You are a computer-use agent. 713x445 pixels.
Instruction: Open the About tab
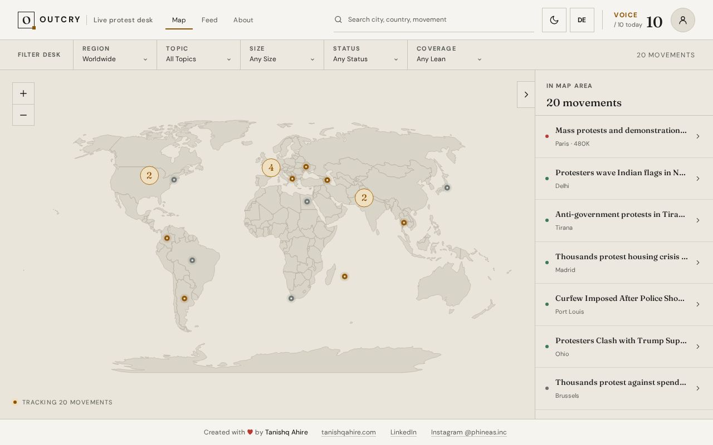pyautogui.click(x=243, y=20)
